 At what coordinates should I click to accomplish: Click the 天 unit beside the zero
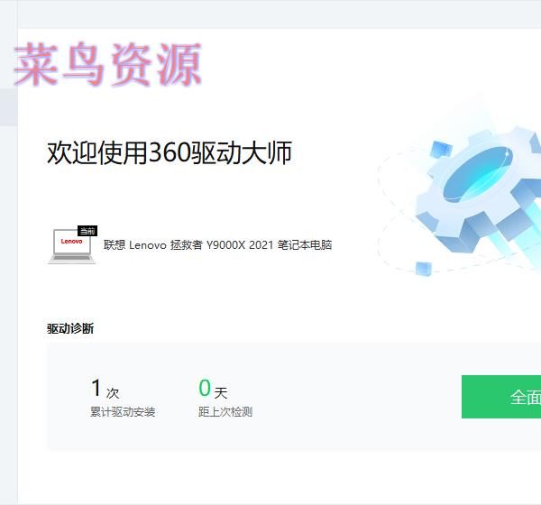pyautogui.click(x=221, y=393)
